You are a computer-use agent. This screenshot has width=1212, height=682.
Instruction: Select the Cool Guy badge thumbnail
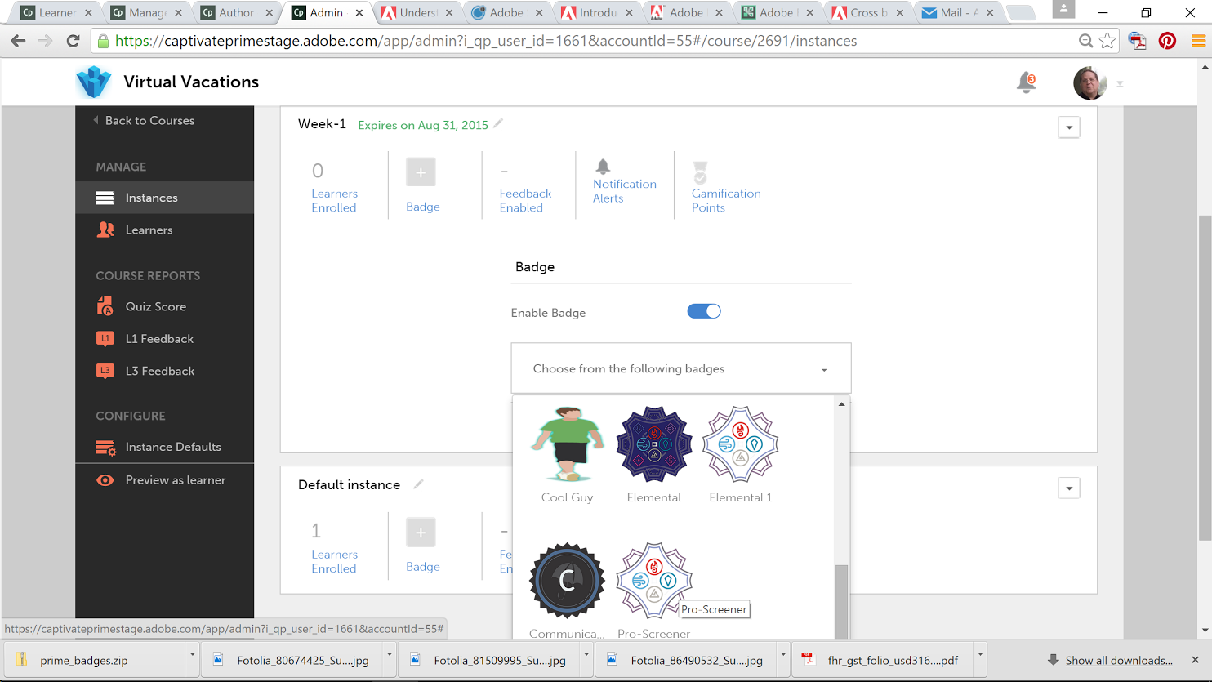pos(567,444)
